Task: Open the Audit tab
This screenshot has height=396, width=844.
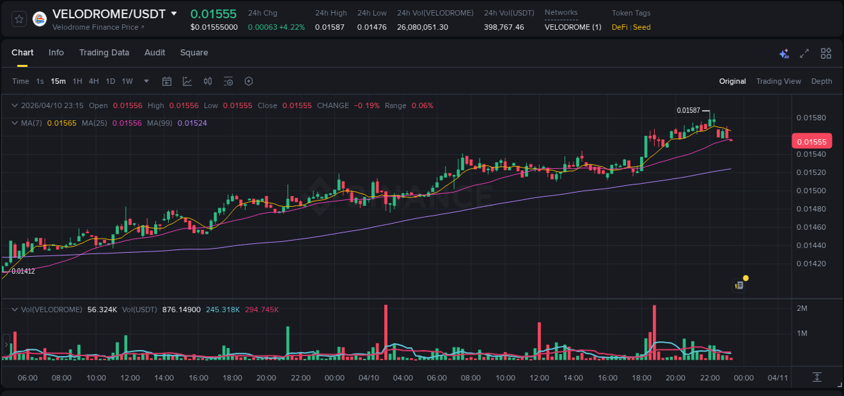Action: 155,52
